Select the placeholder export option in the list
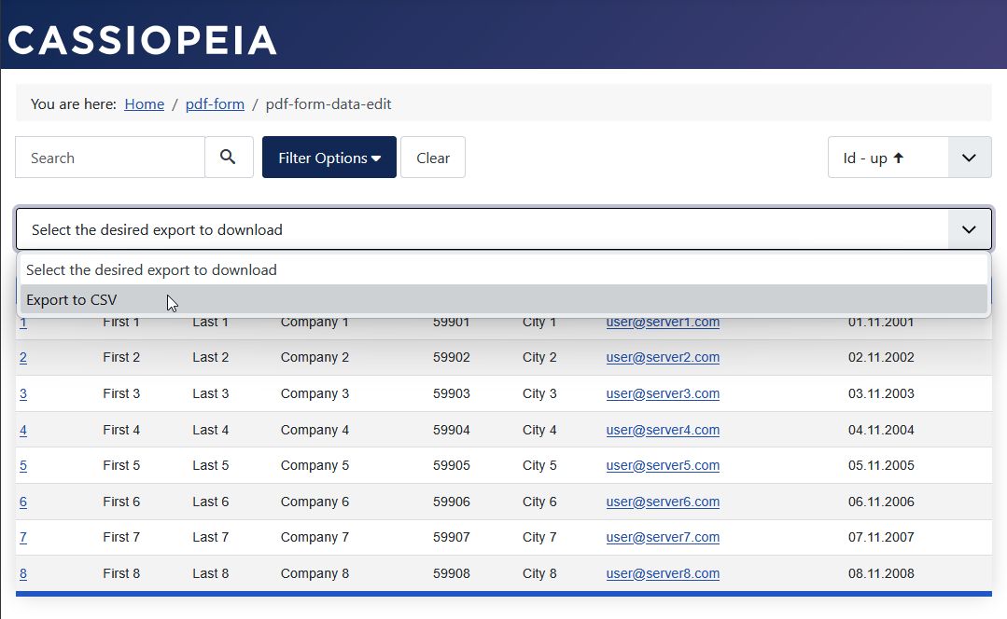Screen dimensions: 1007x619 point(152,269)
